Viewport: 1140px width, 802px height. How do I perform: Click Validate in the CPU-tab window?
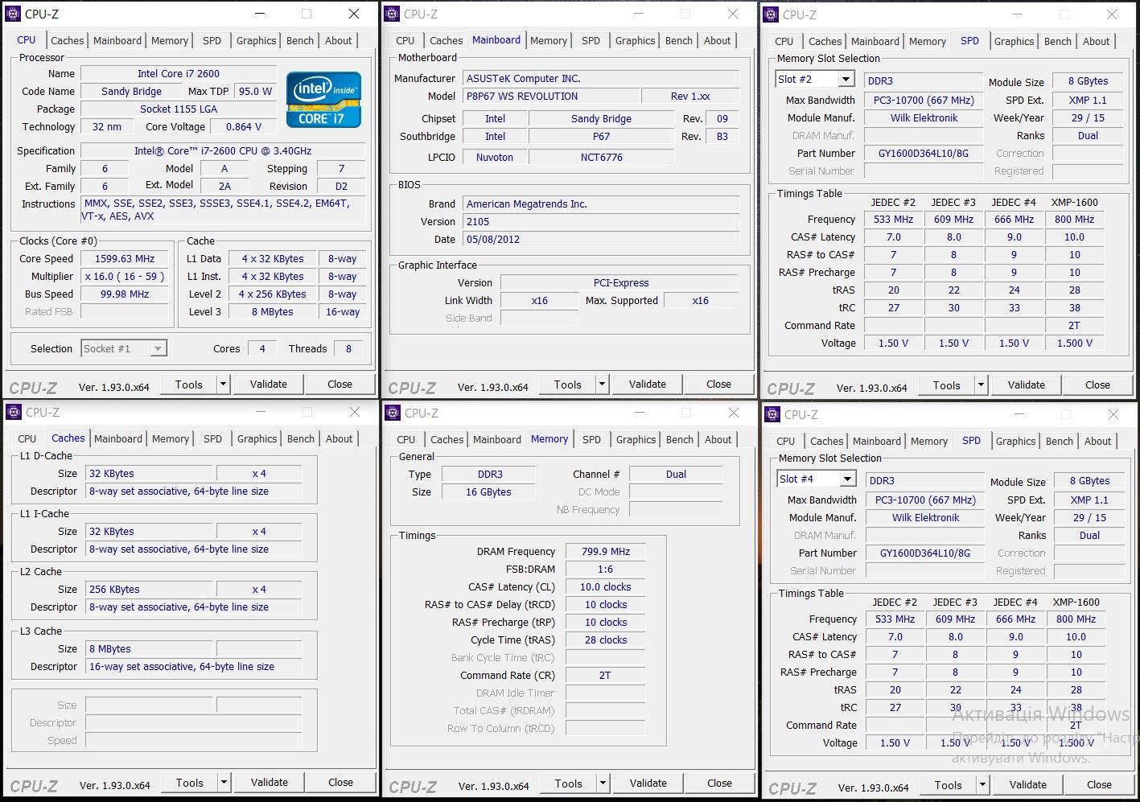[269, 385]
